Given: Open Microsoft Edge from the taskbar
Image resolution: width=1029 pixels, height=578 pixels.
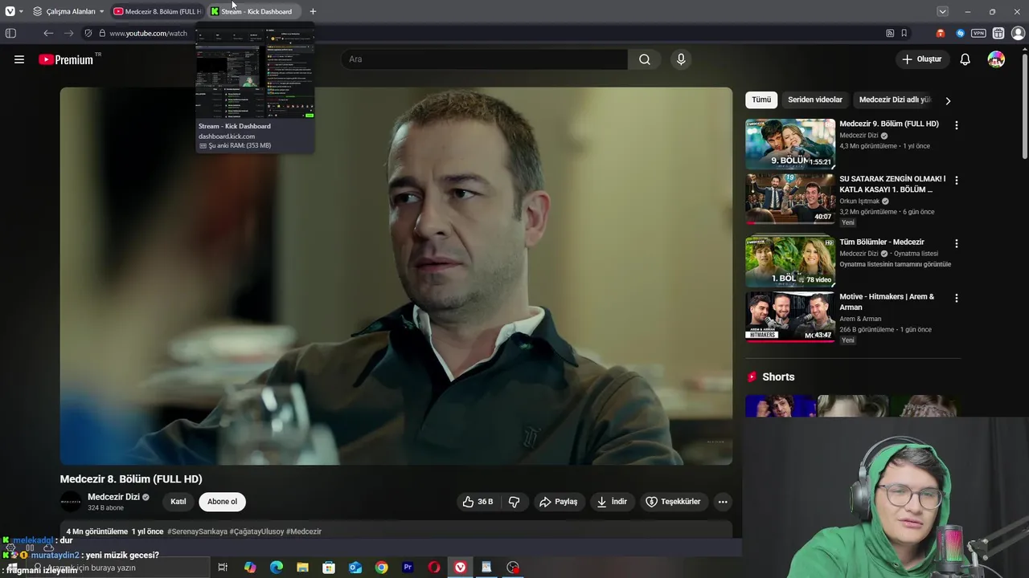Looking at the screenshot, I should tap(277, 568).
